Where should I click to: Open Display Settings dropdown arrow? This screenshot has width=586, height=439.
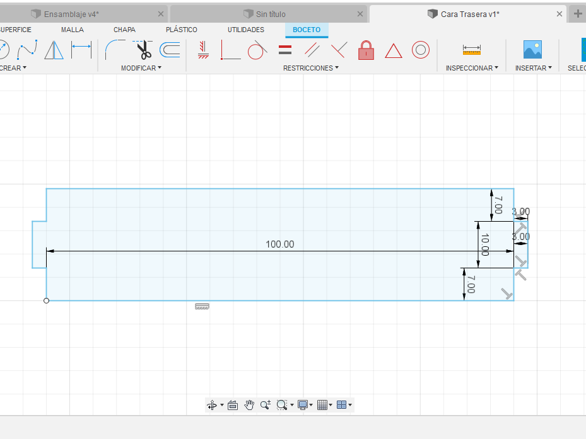(x=312, y=405)
